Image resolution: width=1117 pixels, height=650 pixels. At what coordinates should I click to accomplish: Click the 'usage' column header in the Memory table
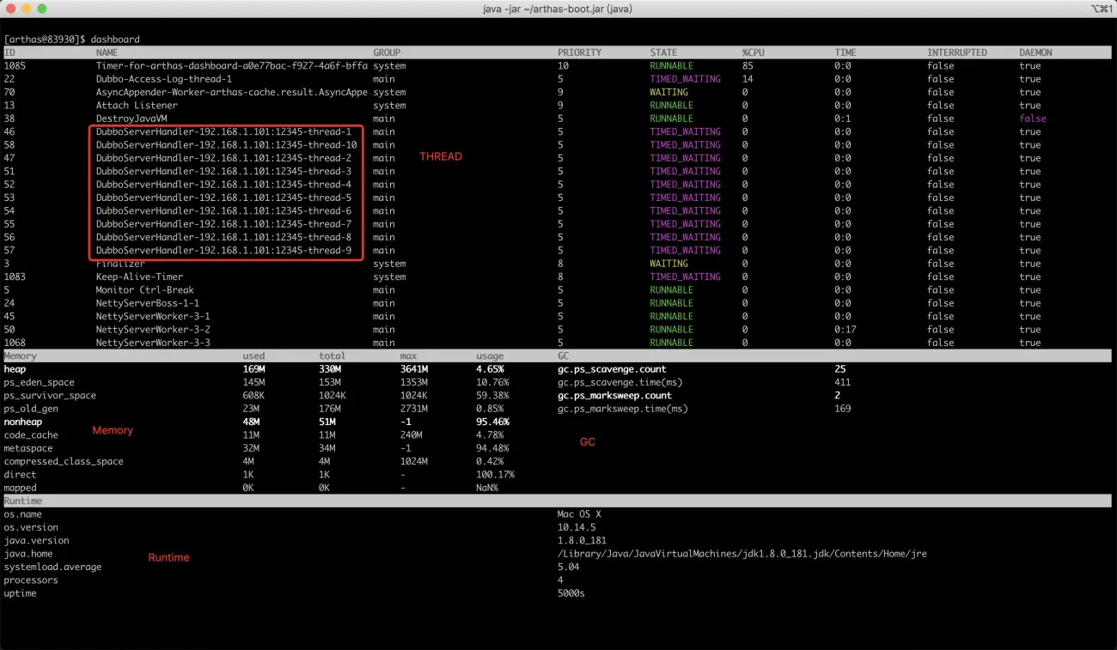tap(490, 356)
